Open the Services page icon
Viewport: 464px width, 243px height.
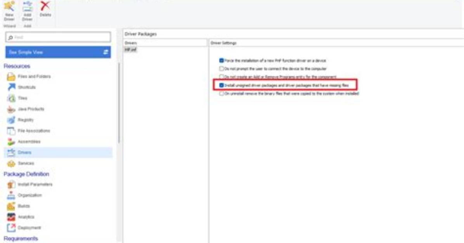click(x=11, y=163)
